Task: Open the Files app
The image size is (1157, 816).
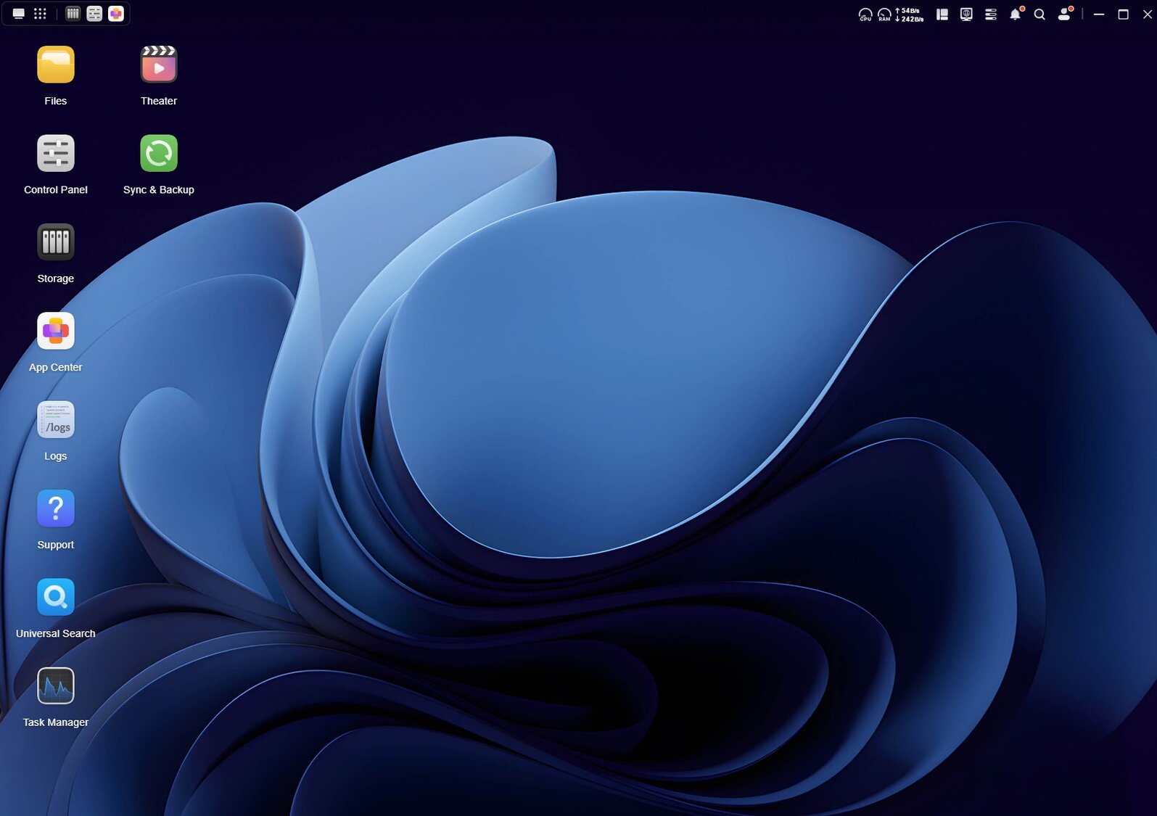Action: pyautogui.click(x=55, y=65)
